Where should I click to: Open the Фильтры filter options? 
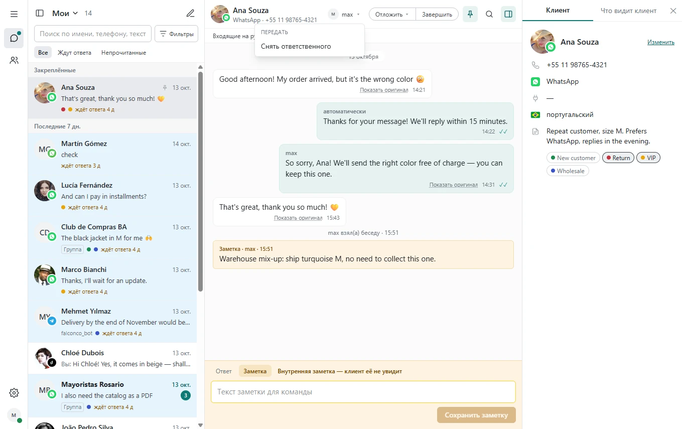coord(176,34)
